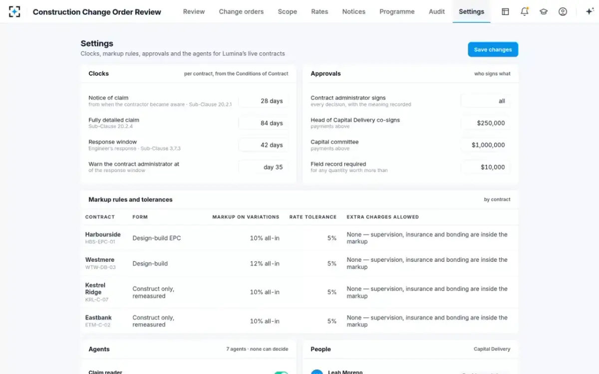The image size is (599, 374).
Task: Click the Construction Change Order Review title
Action: (97, 12)
